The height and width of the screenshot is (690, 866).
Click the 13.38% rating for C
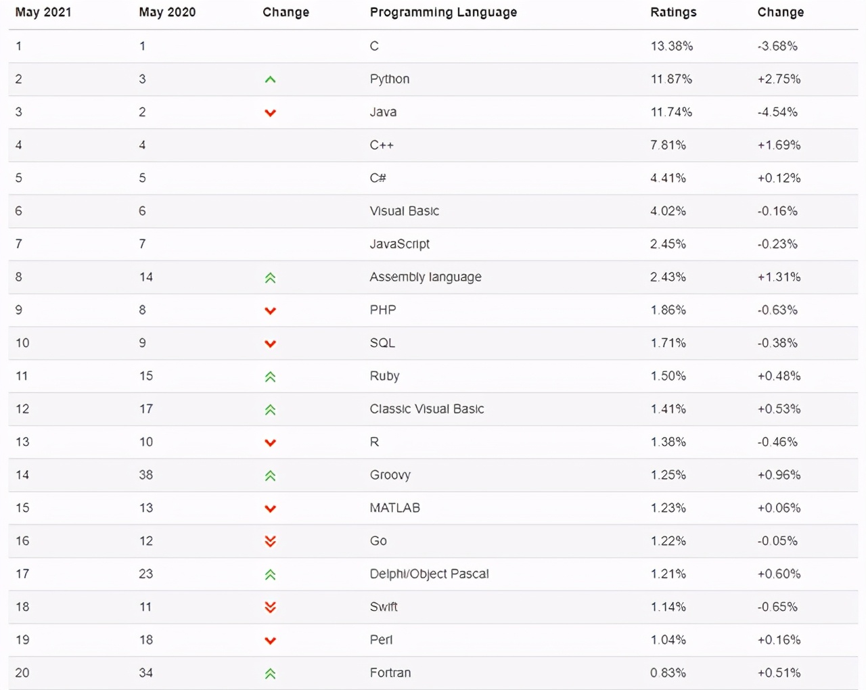(671, 46)
